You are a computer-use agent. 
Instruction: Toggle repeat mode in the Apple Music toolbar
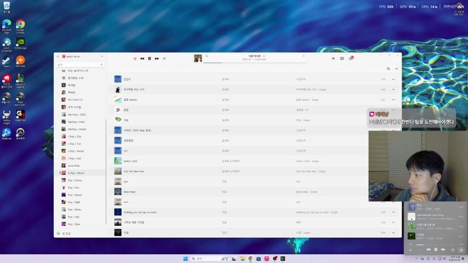(165, 58)
